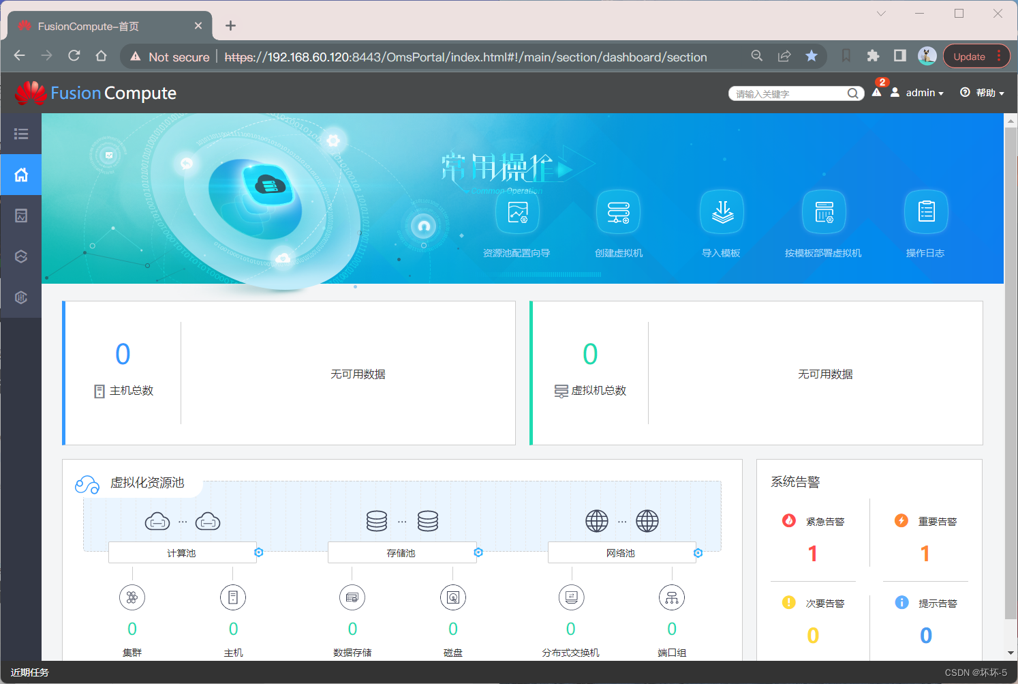Click the settings gear beside 存储池
This screenshot has width=1018, height=684.
(x=478, y=552)
